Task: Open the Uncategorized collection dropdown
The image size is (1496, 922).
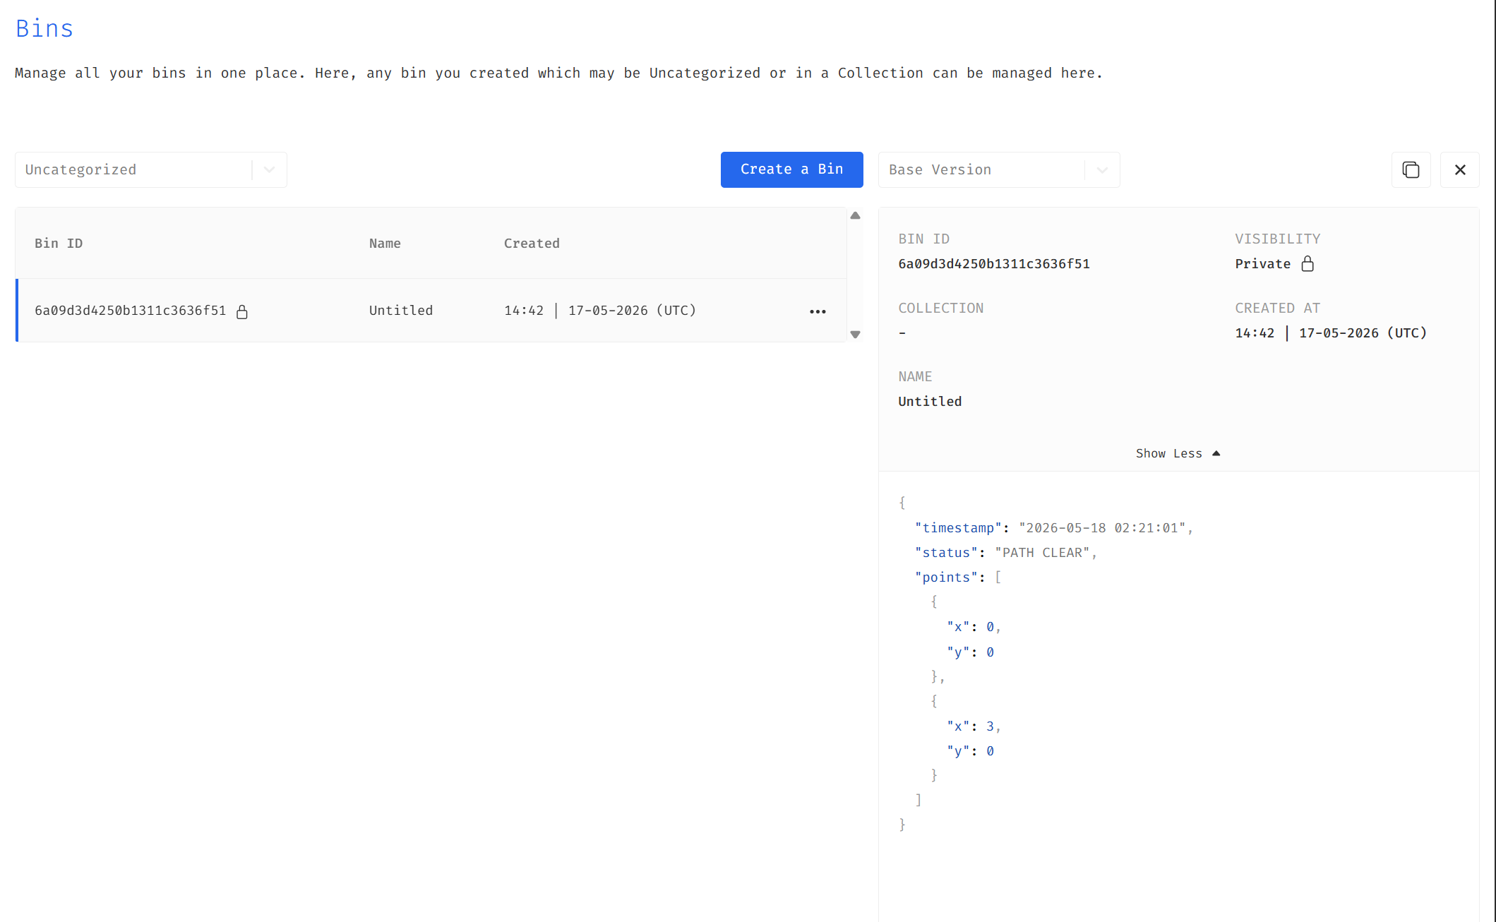Action: click(150, 169)
